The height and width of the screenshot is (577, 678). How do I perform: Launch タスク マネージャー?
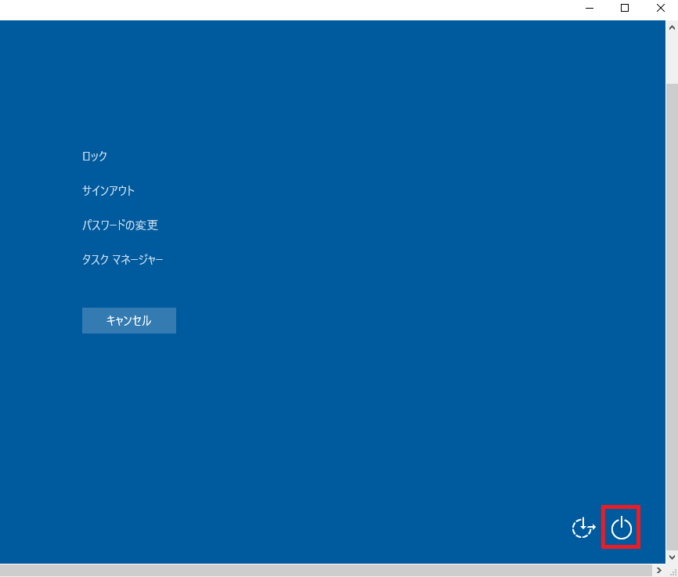pyautogui.click(x=123, y=259)
